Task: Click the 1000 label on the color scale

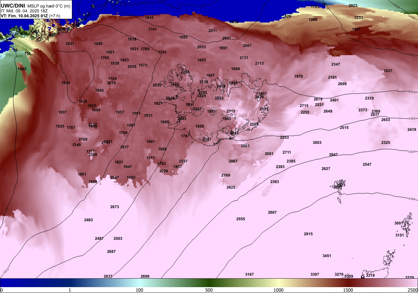Action: click(279, 290)
